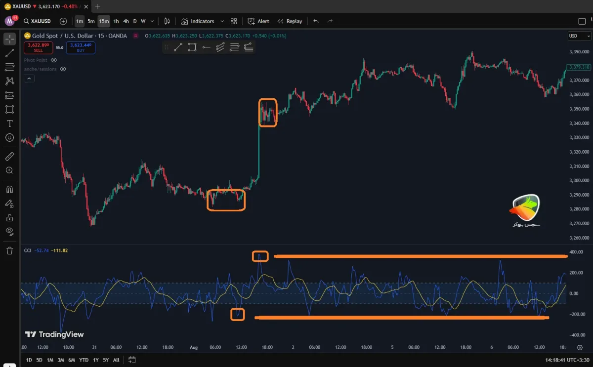Screen dimensions: 593x367
Task: Pick the last floating toolbar drawing tool
Action: coord(248,47)
